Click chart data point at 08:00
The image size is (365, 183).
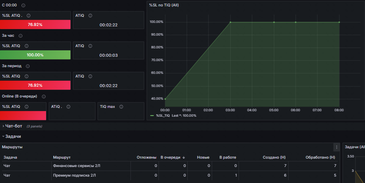point(339,22)
